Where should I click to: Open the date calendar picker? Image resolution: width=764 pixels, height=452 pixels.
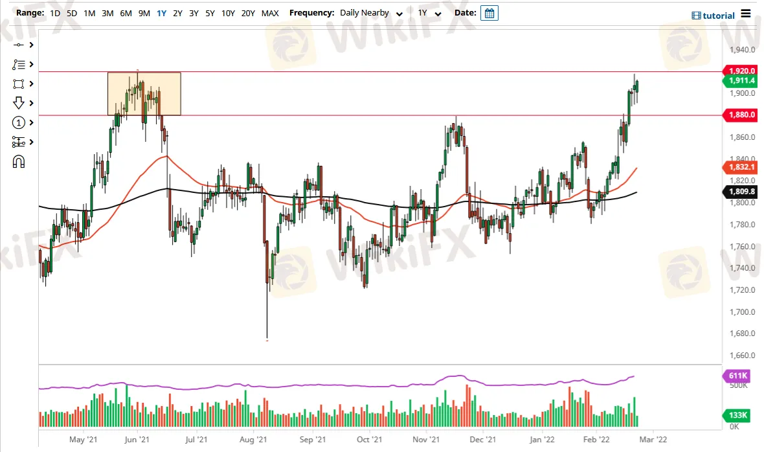coord(489,13)
